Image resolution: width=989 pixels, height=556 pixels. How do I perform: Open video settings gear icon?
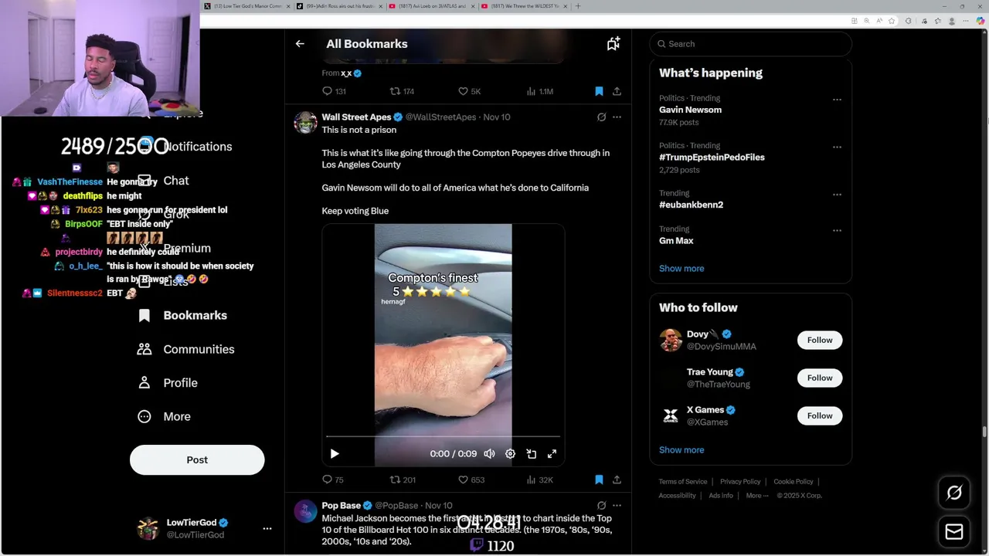pos(510,454)
